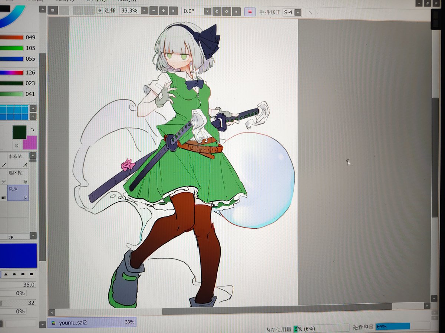The height and width of the screenshot is (333, 445).
Task: Click tool list scroll up arrow
Action: click(33, 156)
